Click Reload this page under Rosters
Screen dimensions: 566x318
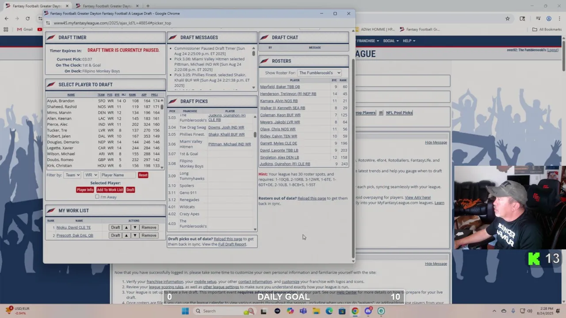coord(312,198)
